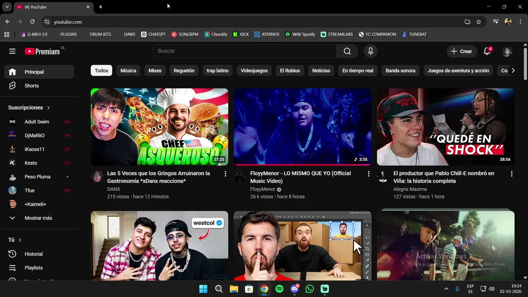Select the Todos filter chip
The width and height of the screenshot is (528, 297).
(101, 71)
